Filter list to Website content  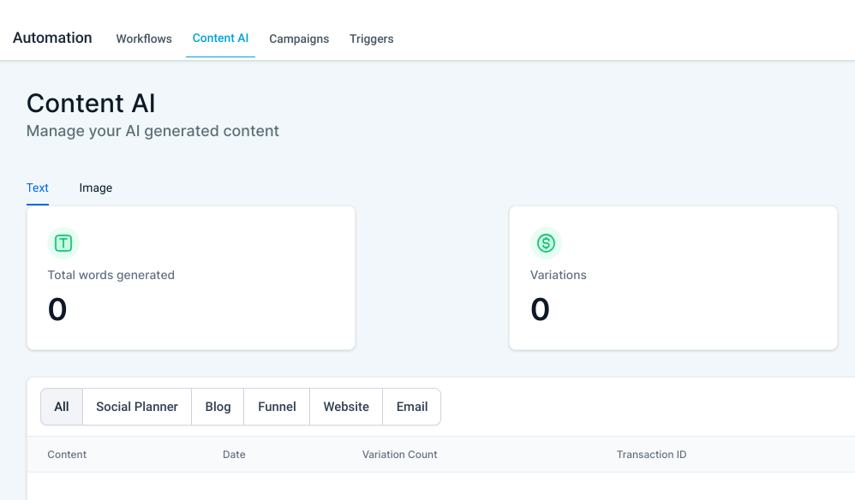click(x=346, y=407)
